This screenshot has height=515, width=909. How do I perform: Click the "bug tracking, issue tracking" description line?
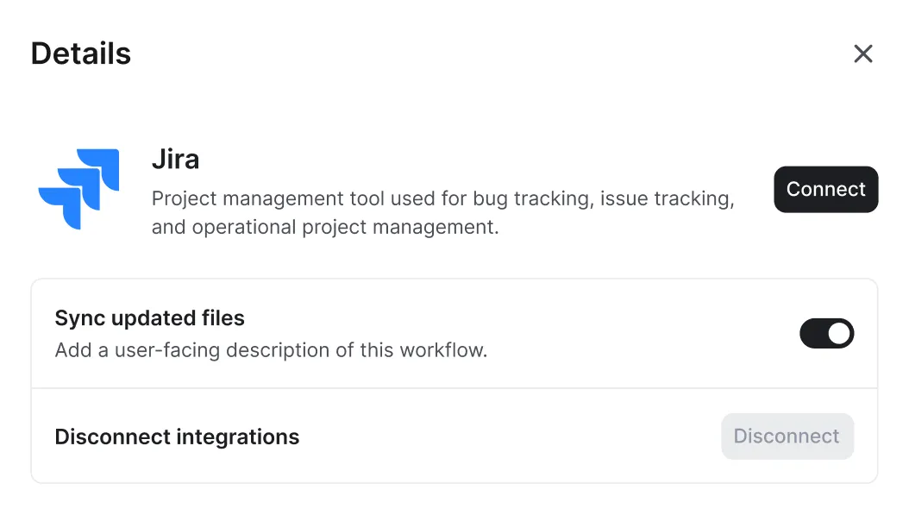point(604,199)
